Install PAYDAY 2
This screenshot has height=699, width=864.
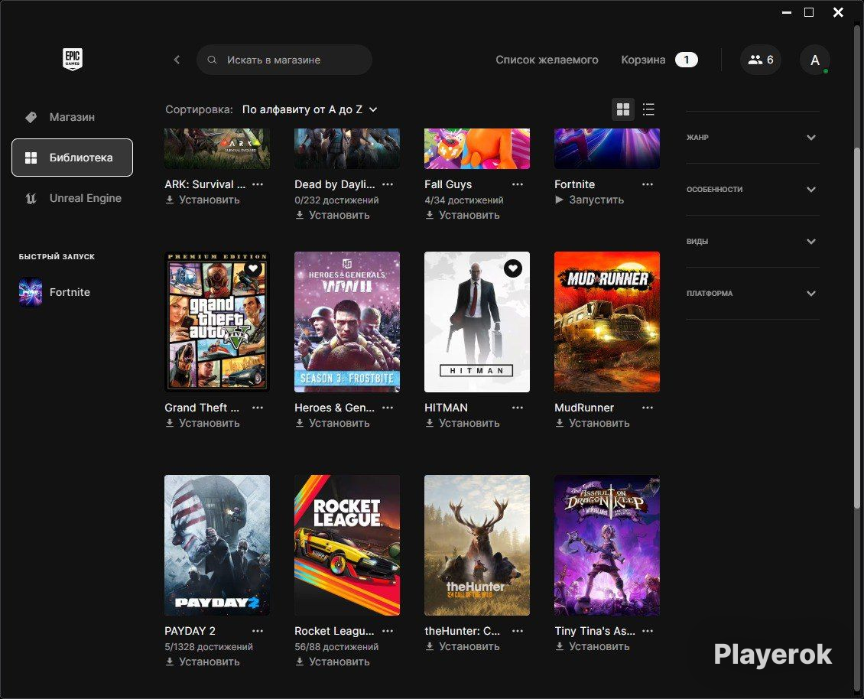[x=203, y=662]
